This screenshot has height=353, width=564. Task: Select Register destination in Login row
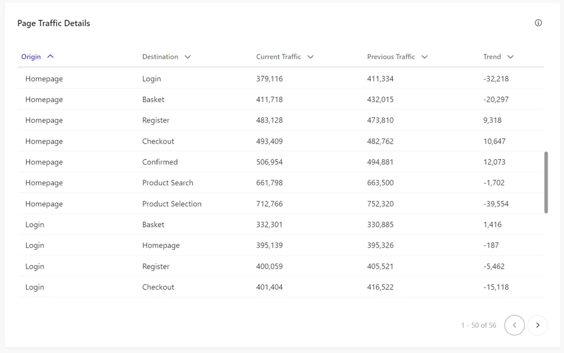tap(156, 266)
